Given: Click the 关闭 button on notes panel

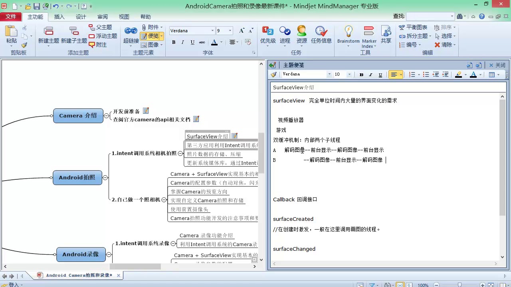Looking at the screenshot, I should pyautogui.click(x=497, y=65).
